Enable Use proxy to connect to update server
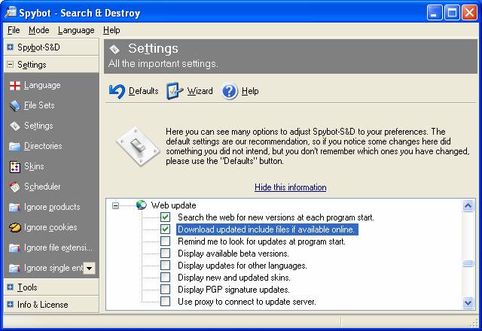 (x=166, y=301)
